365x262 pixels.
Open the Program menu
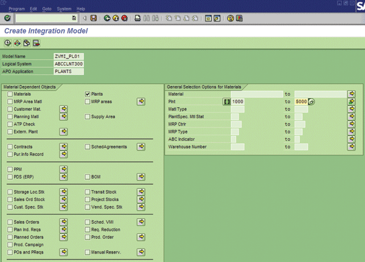pyautogui.click(x=17, y=9)
